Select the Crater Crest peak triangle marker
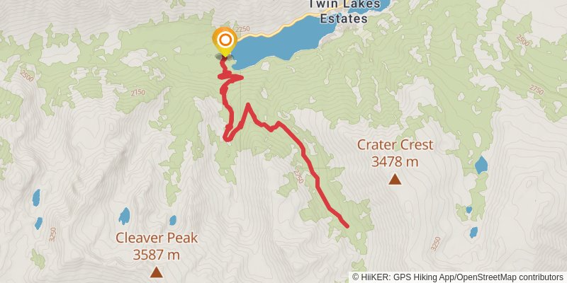Viewport: 567px width, 283px height. [x=395, y=180]
